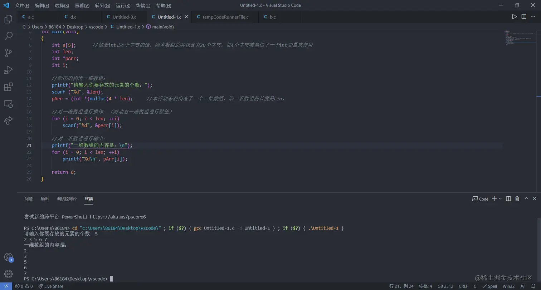Screen dimensions: 541x290
Task: Open the Live Share view
Action: tap(8, 121)
